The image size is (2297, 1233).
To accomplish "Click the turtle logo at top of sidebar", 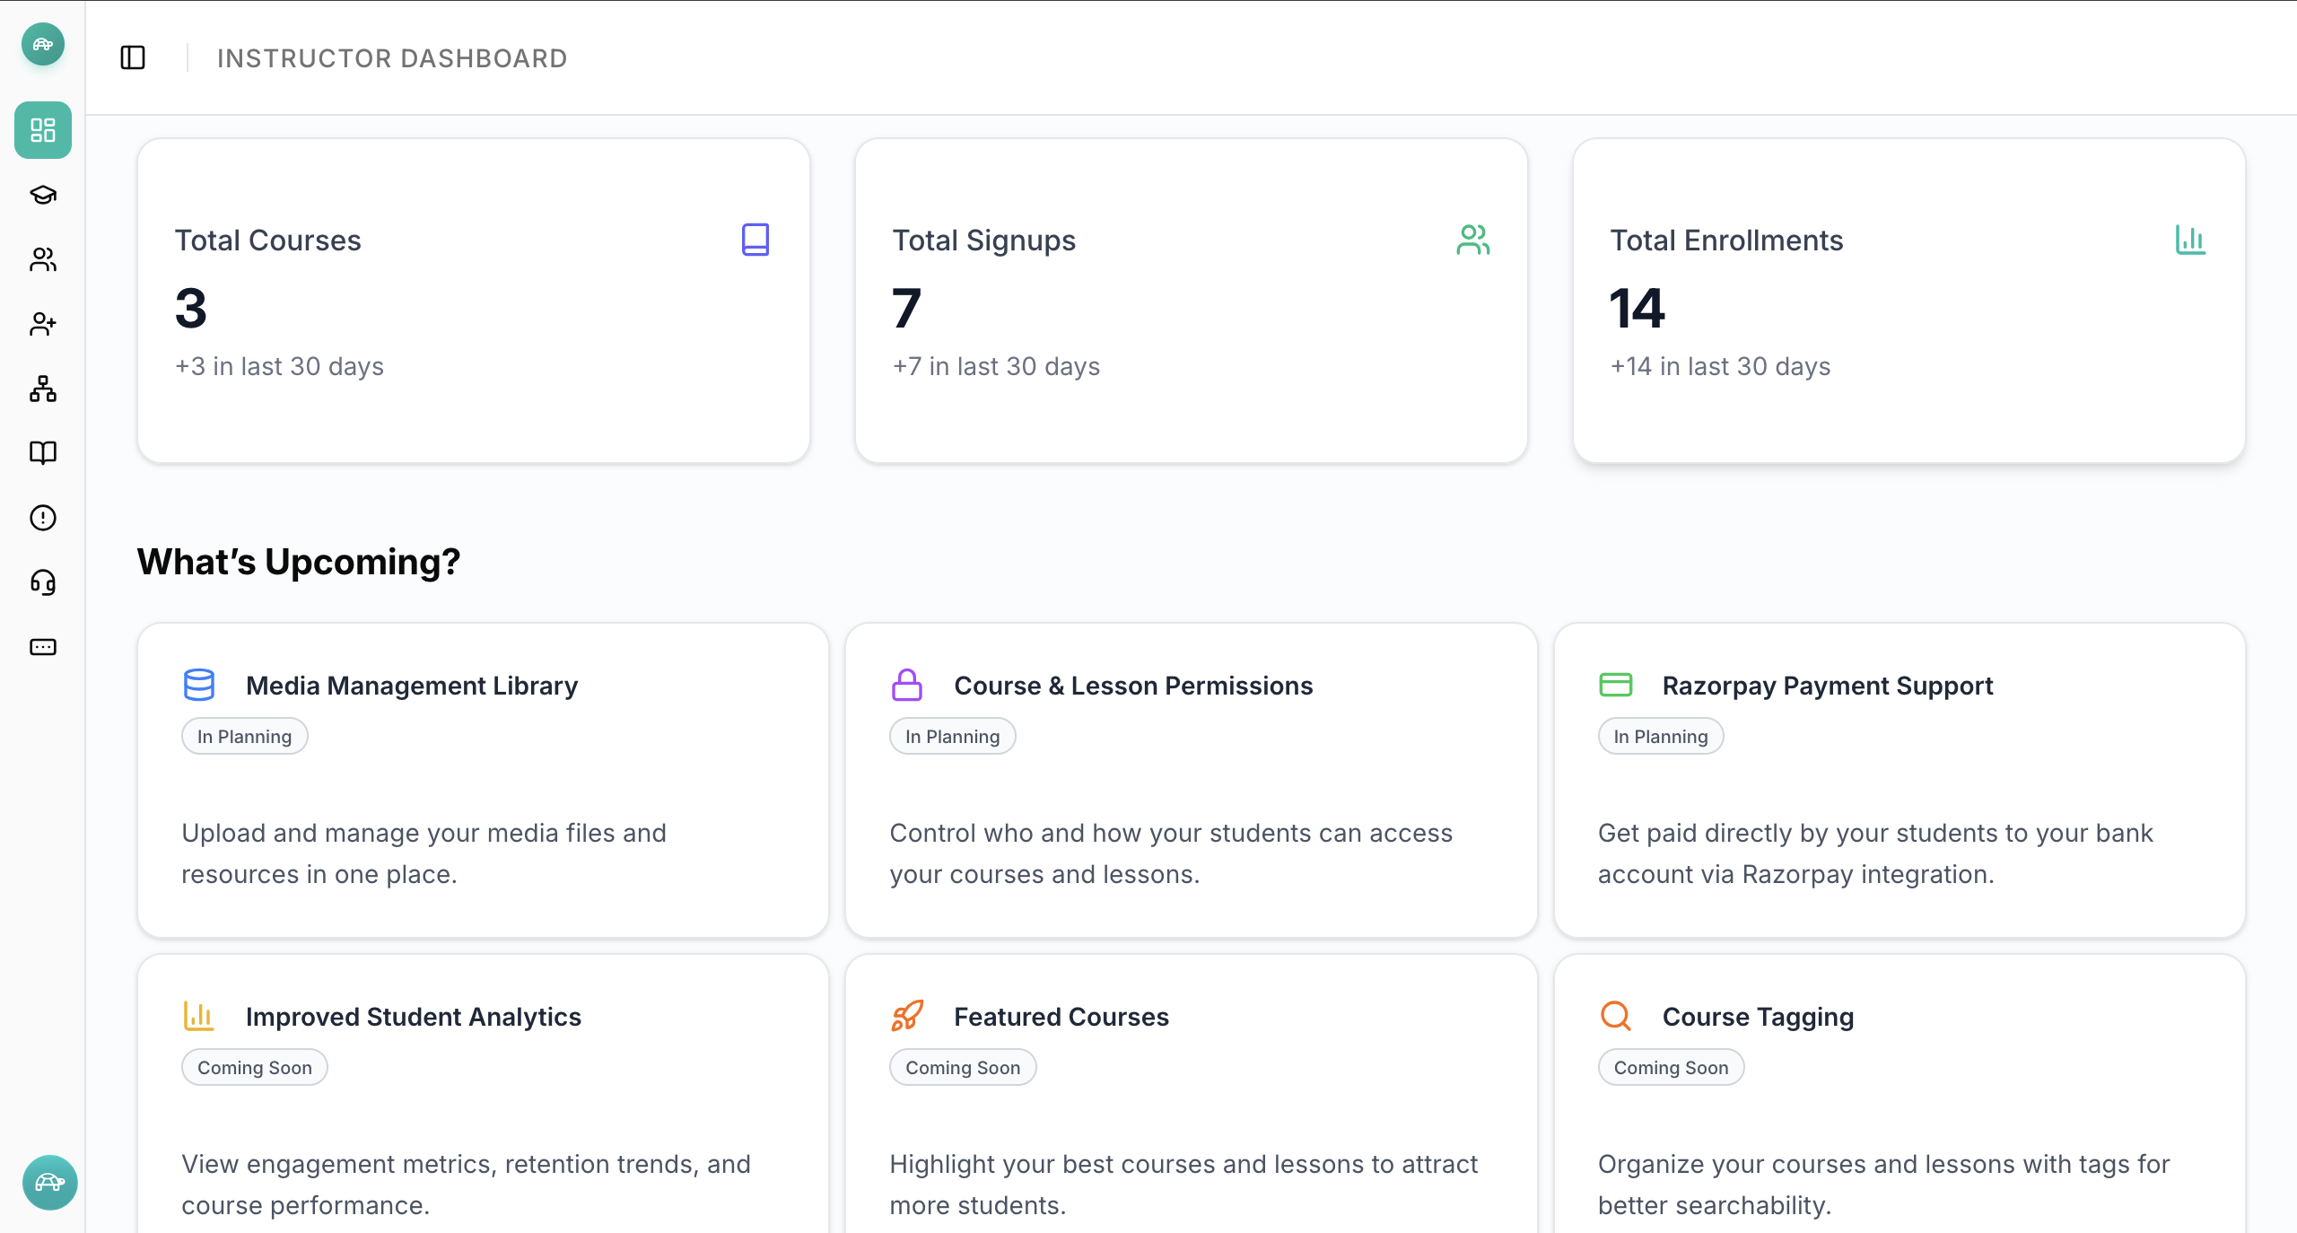I will pyautogui.click(x=42, y=44).
